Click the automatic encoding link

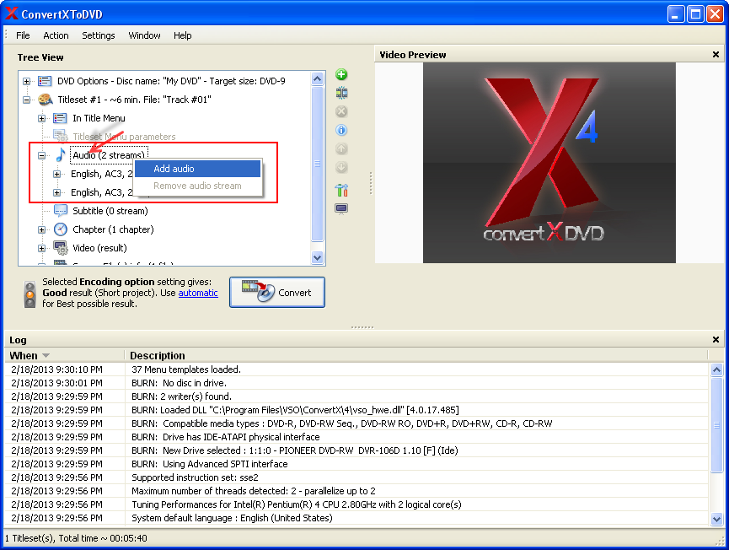click(x=198, y=293)
